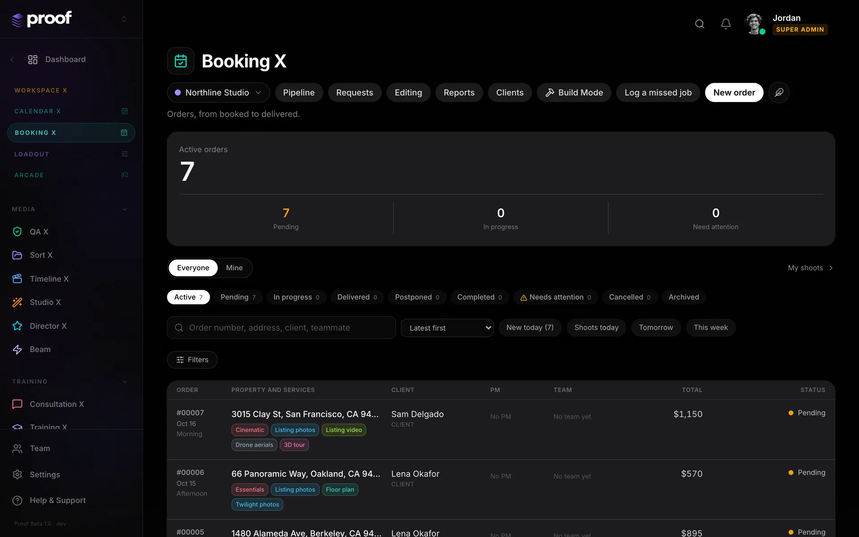Screen dimensions: 859x537
Task: Select the CALENDAR X sidebar item
Action: [x=71, y=111]
